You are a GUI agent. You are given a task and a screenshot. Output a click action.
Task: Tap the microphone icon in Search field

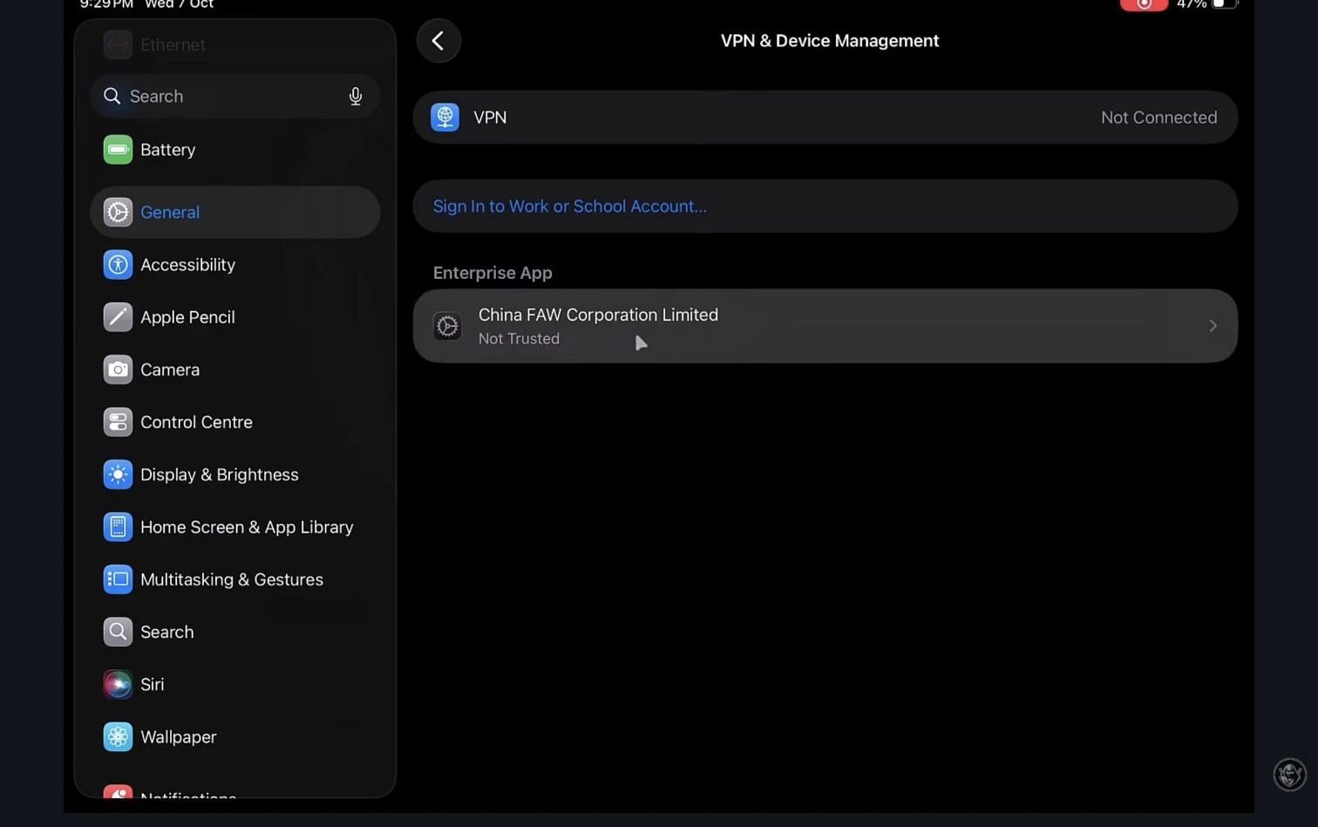point(356,96)
